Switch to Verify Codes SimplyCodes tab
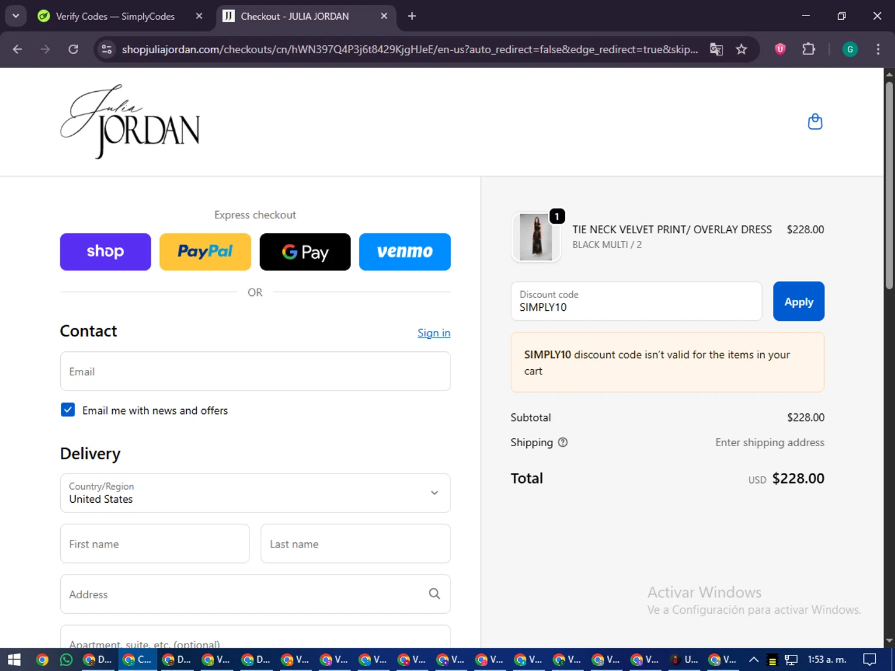The image size is (895, 671). tap(115, 16)
